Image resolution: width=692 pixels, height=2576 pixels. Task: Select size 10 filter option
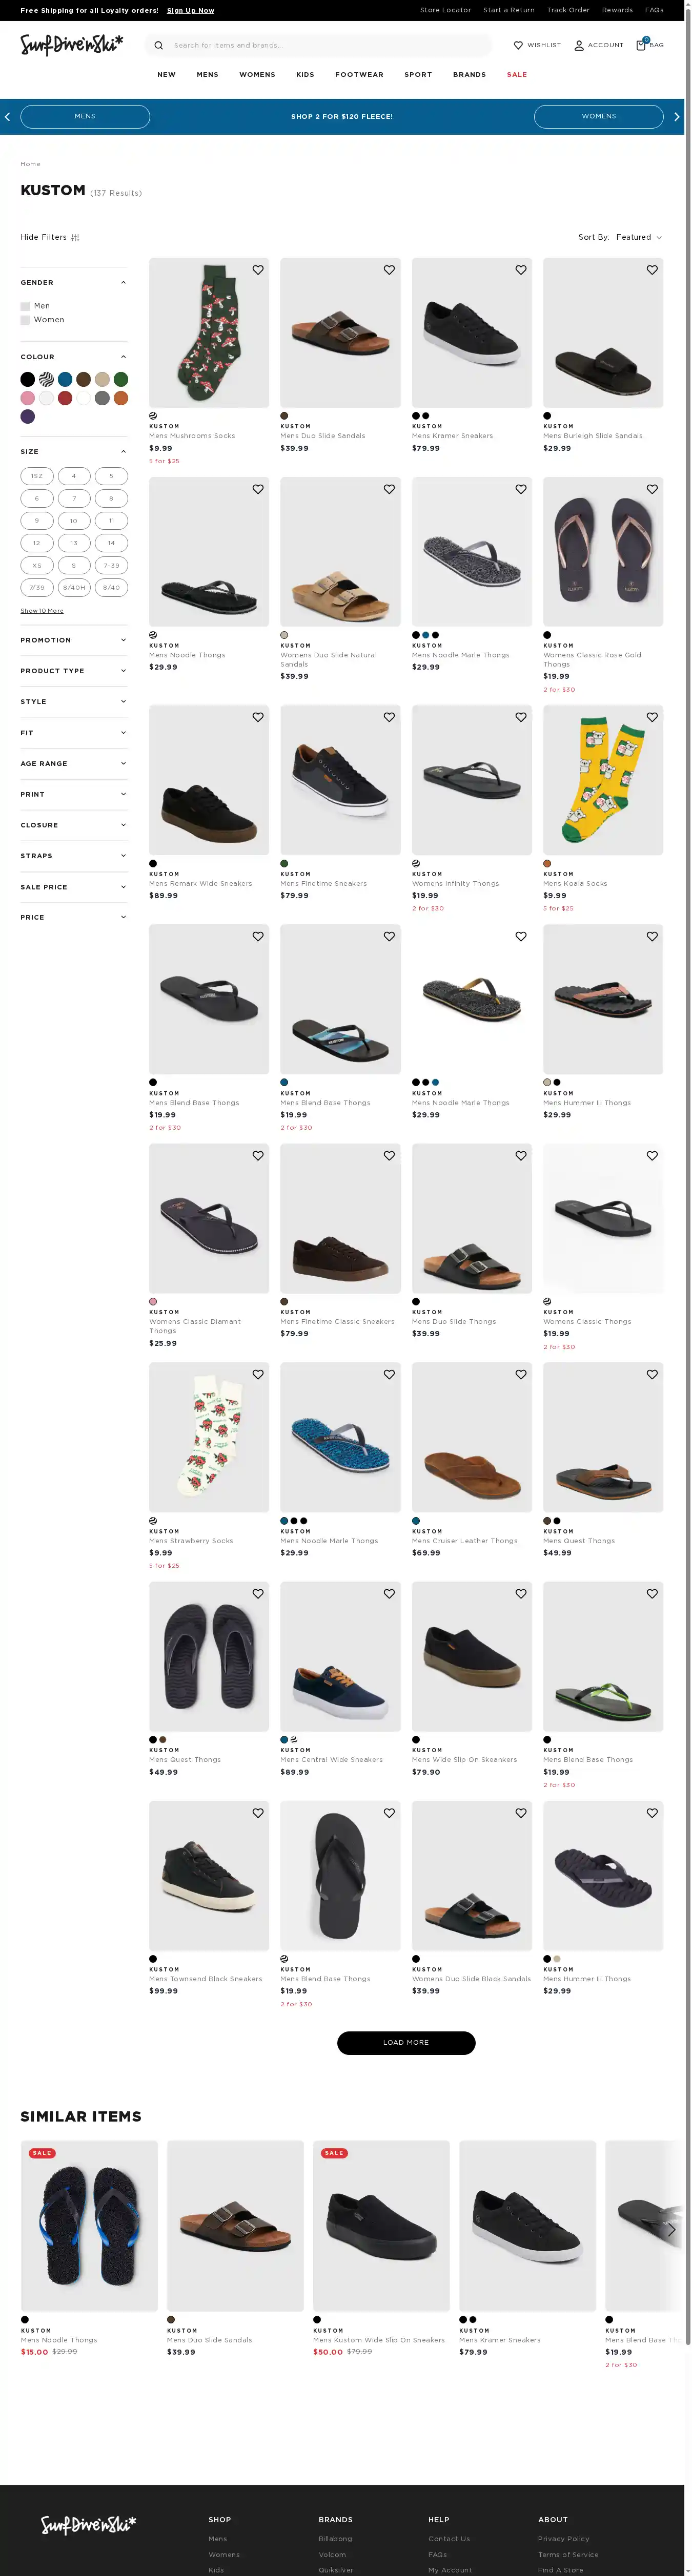pos(74,521)
